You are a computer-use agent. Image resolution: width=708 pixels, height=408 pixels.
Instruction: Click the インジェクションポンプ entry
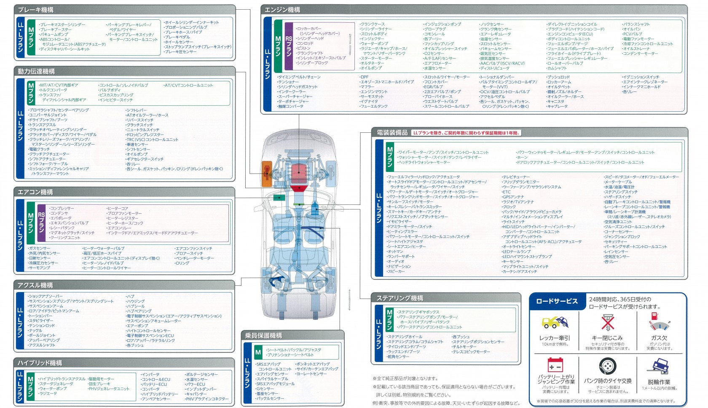[x=442, y=24]
